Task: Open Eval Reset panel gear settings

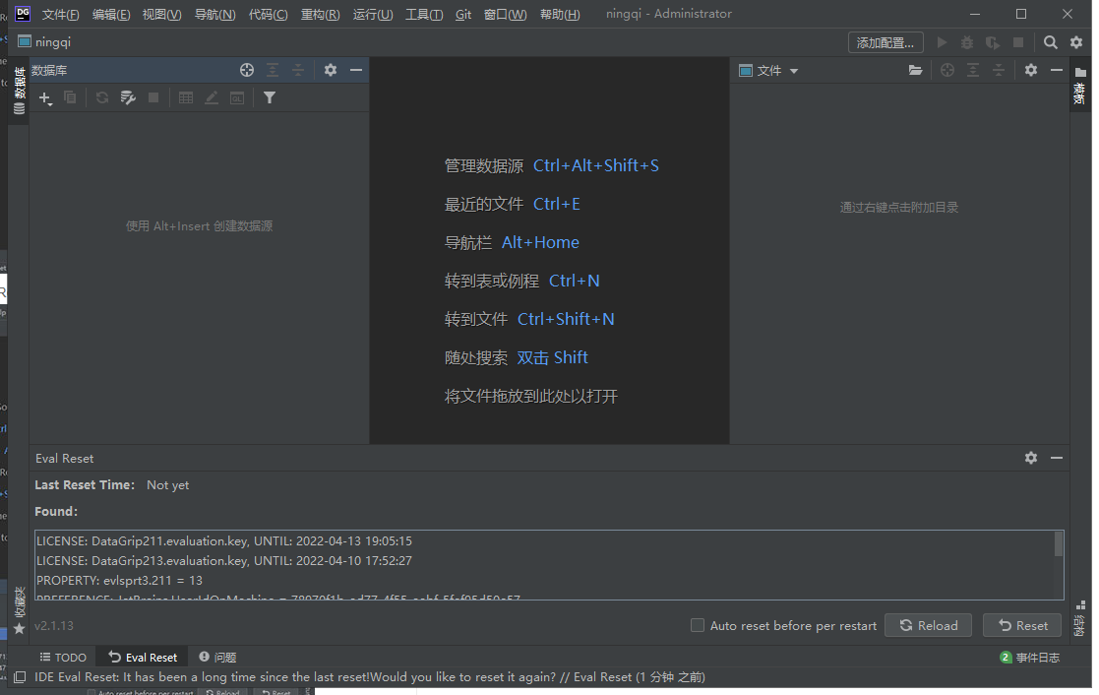Action: [x=1031, y=458]
